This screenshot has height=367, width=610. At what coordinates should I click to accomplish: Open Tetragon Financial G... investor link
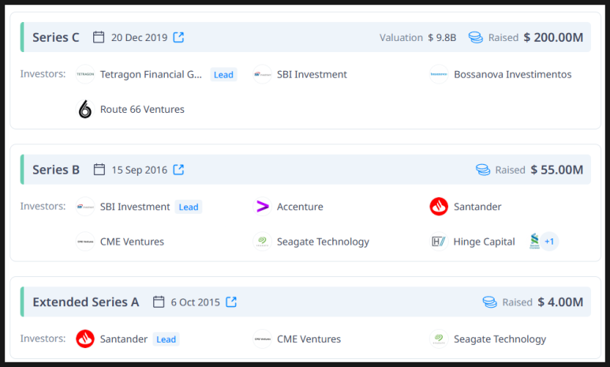click(x=151, y=75)
